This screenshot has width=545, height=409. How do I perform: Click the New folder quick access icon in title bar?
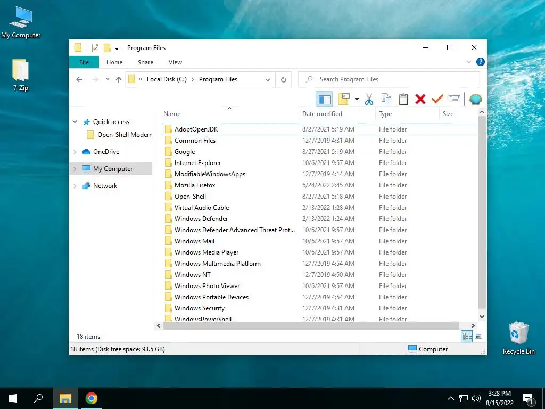[107, 48]
